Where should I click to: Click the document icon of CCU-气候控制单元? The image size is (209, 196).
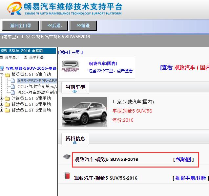[13, 86]
